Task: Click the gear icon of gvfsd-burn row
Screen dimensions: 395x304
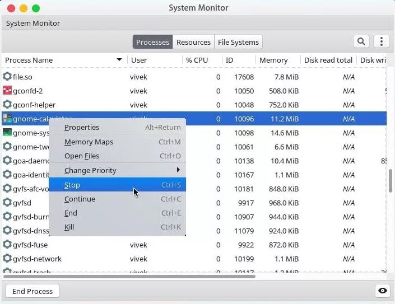Action: (7, 216)
